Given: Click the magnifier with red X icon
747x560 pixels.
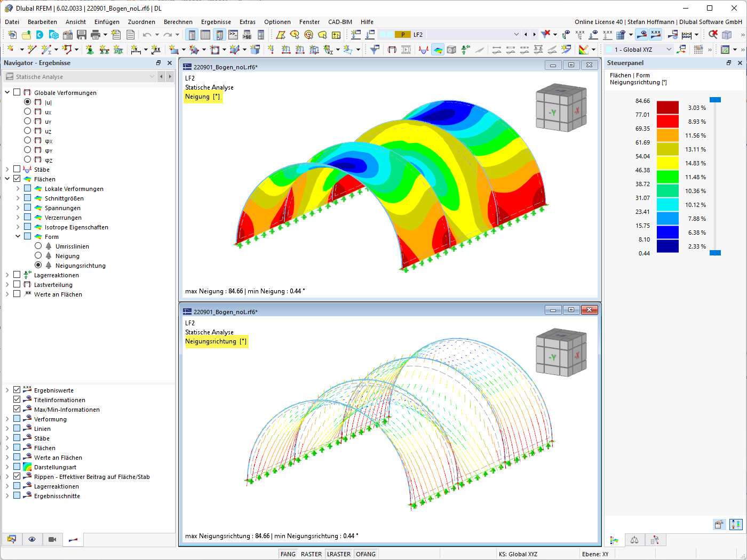Looking at the screenshot, I should pyautogui.click(x=713, y=35).
